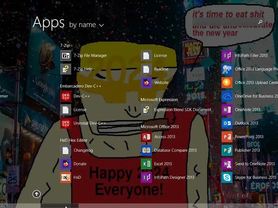
Task: Select the HxD Hex Editor group header
Action: pos(74,140)
